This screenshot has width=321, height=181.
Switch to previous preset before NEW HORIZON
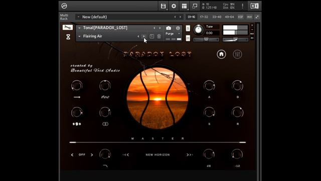click(x=126, y=155)
